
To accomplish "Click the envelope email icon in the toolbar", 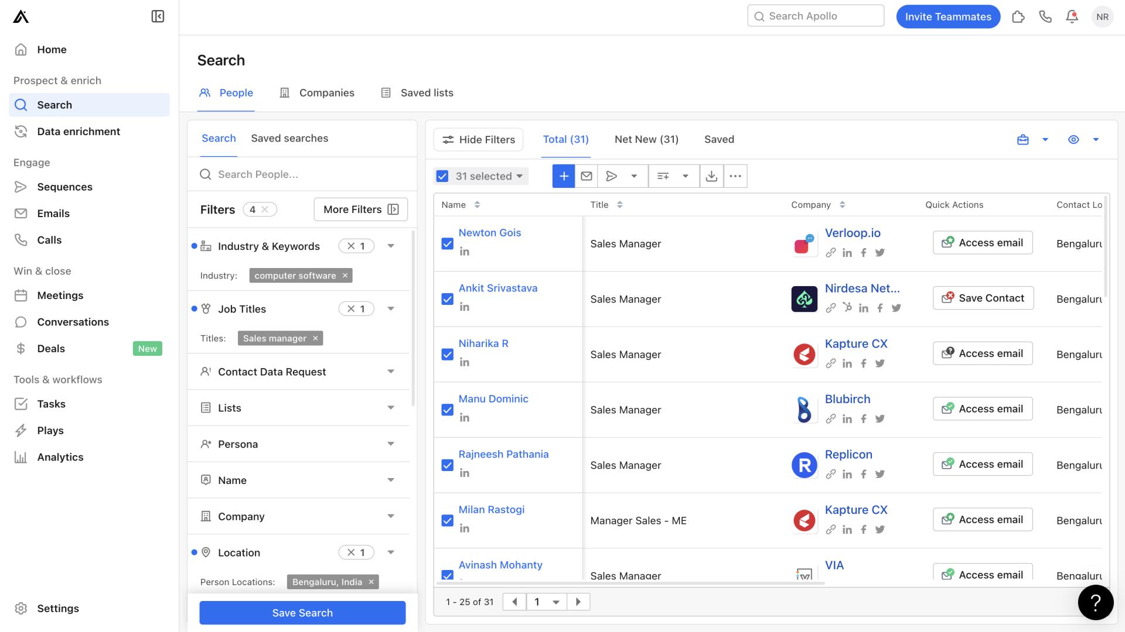I will 587,176.
